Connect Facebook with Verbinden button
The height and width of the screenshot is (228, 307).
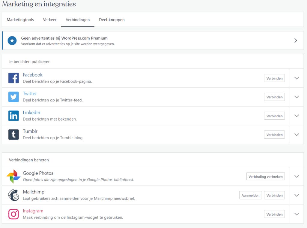pos(274,78)
